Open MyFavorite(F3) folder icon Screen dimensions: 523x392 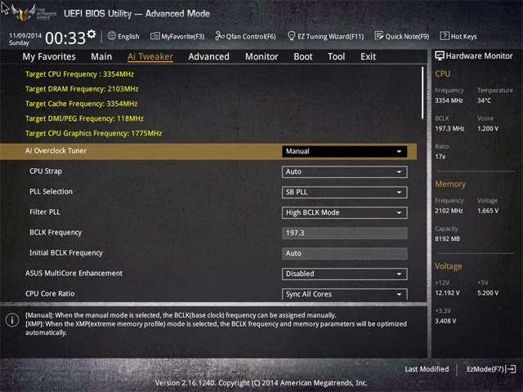pos(154,36)
